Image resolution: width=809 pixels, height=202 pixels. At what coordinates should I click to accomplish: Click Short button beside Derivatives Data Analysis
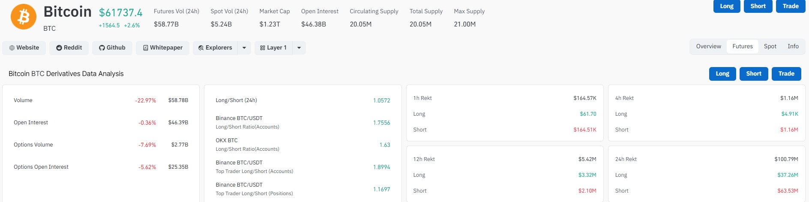tap(754, 73)
